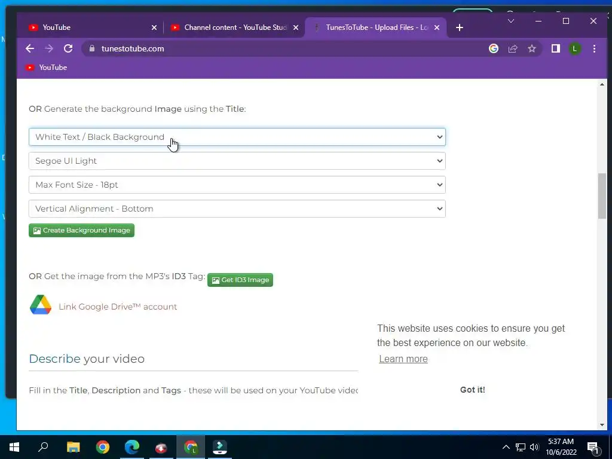This screenshot has width=612, height=459.
Task: Open the browser side panel icon
Action: pos(555,48)
